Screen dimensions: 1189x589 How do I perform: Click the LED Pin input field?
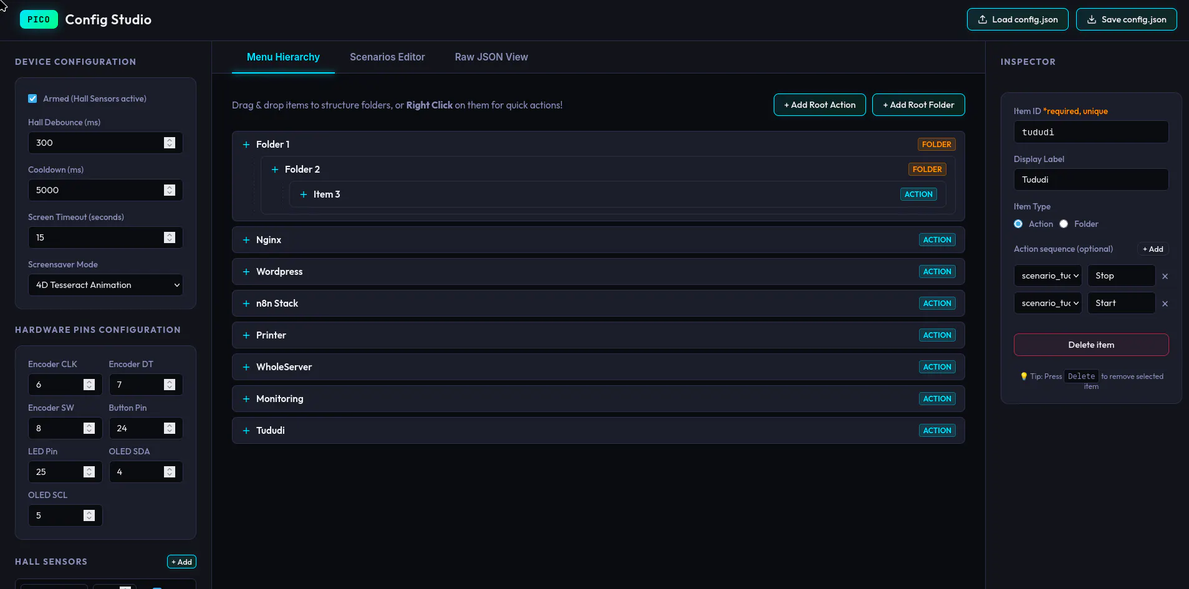click(x=65, y=472)
